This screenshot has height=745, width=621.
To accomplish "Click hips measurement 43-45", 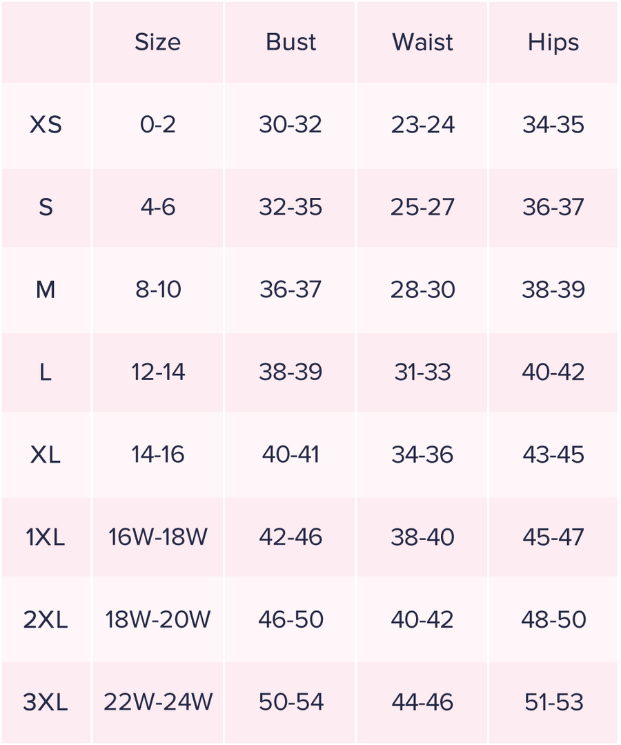I will [x=553, y=455].
